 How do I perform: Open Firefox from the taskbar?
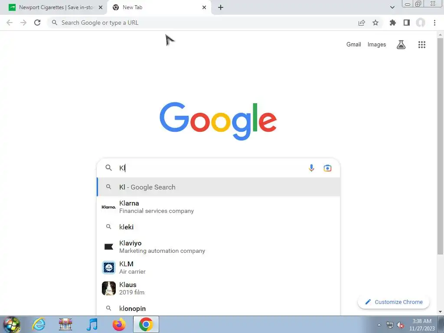pos(119,324)
